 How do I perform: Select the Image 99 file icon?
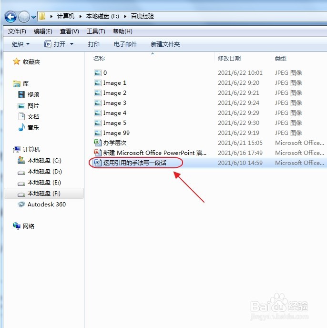point(98,133)
